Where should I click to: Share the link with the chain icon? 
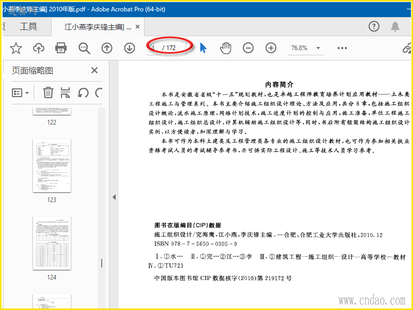pos(407,48)
